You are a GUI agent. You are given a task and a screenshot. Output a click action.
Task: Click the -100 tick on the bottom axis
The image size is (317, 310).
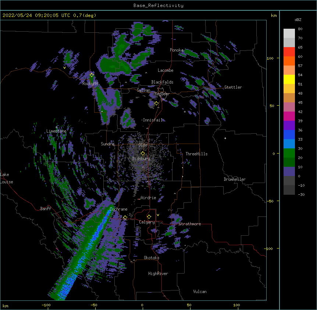pos(46,305)
